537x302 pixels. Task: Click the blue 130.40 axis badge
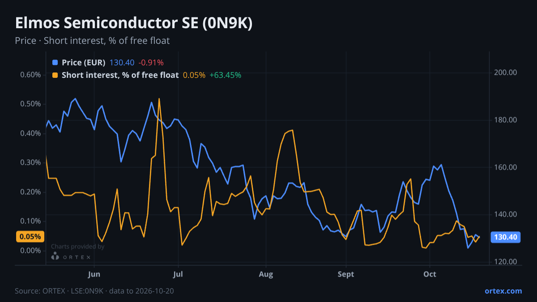pos(506,237)
